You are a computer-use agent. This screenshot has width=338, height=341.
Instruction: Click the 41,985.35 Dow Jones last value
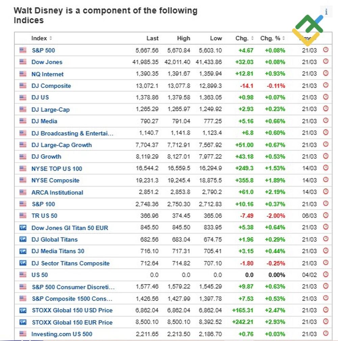[x=145, y=62]
